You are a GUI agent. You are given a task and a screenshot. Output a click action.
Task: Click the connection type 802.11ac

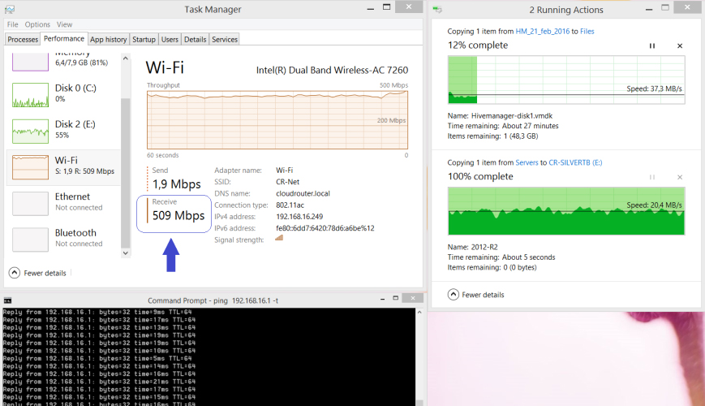(x=290, y=205)
